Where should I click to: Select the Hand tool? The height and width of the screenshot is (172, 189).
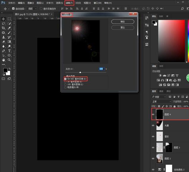[x=4, y=60]
